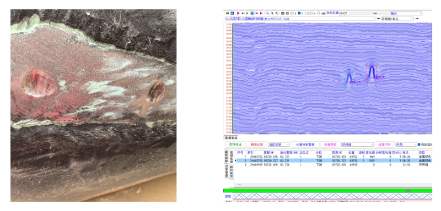Screen dimensions: 441x211
Task: Jump to first record with skip-start icon
Action: tap(238, 13)
